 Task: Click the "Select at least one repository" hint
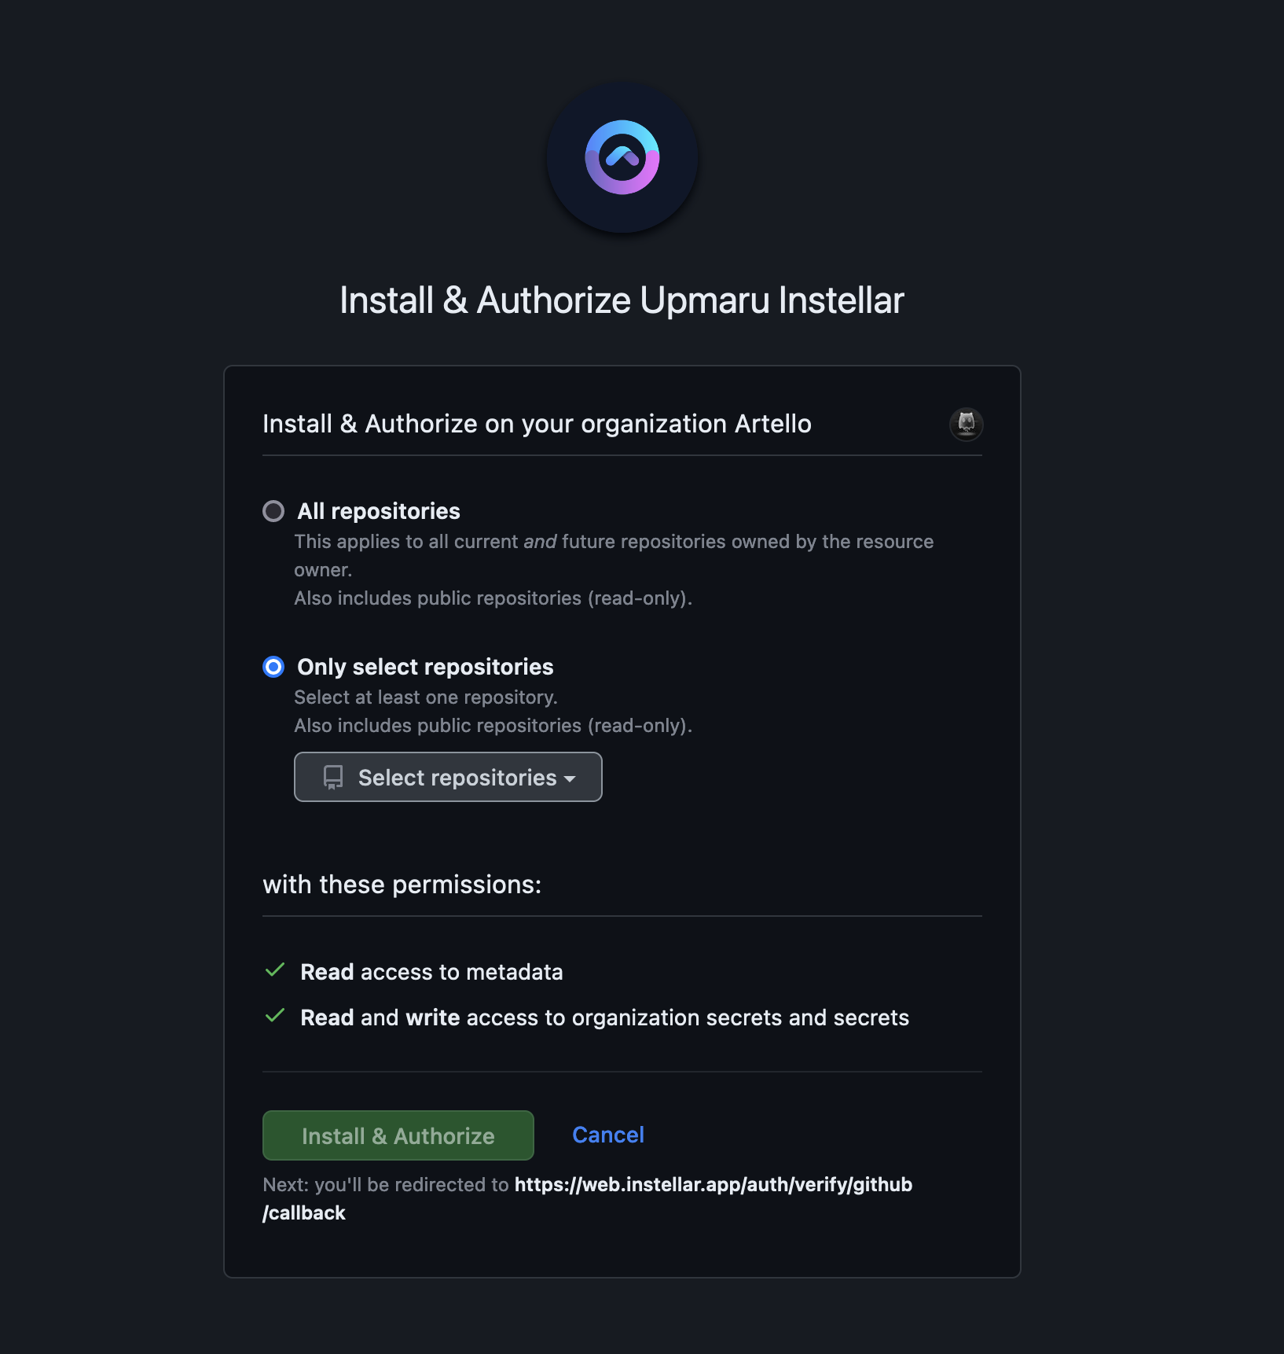pos(425,697)
